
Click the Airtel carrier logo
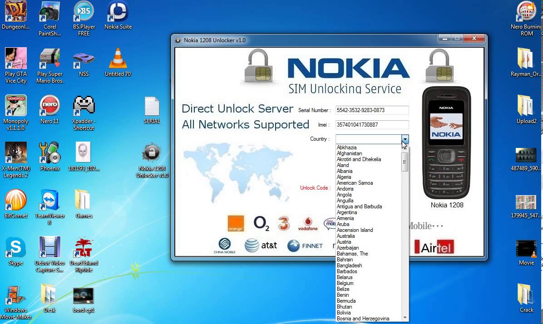[434, 247]
